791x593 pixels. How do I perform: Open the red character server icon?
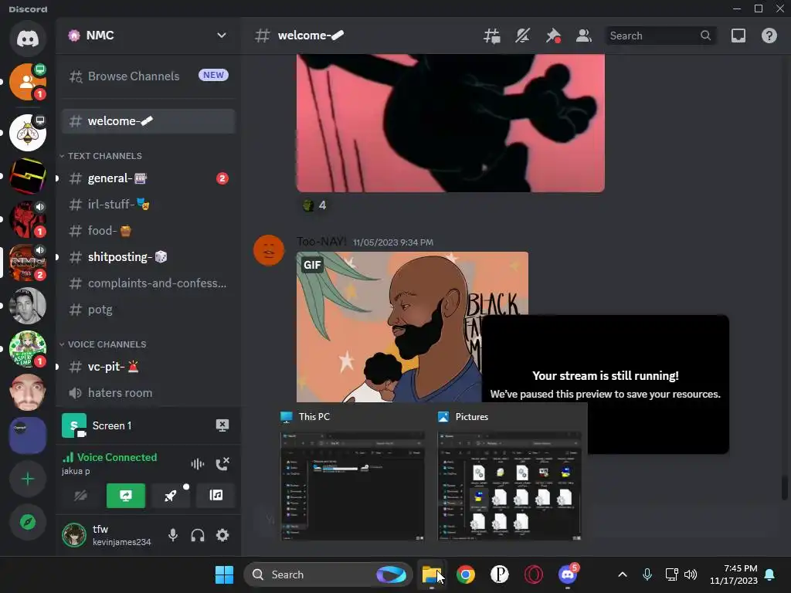28,219
